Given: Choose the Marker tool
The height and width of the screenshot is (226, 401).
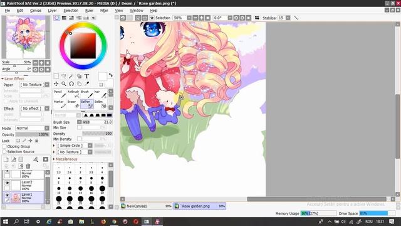Looking at the screenshot, I should [x=60, y=104].
